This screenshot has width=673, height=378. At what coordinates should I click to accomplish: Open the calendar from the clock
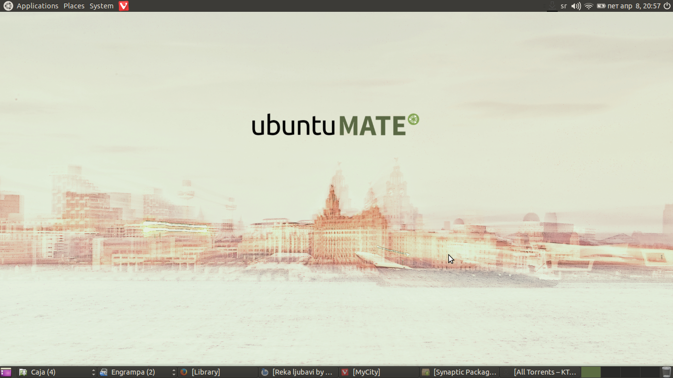coord(634,6)
